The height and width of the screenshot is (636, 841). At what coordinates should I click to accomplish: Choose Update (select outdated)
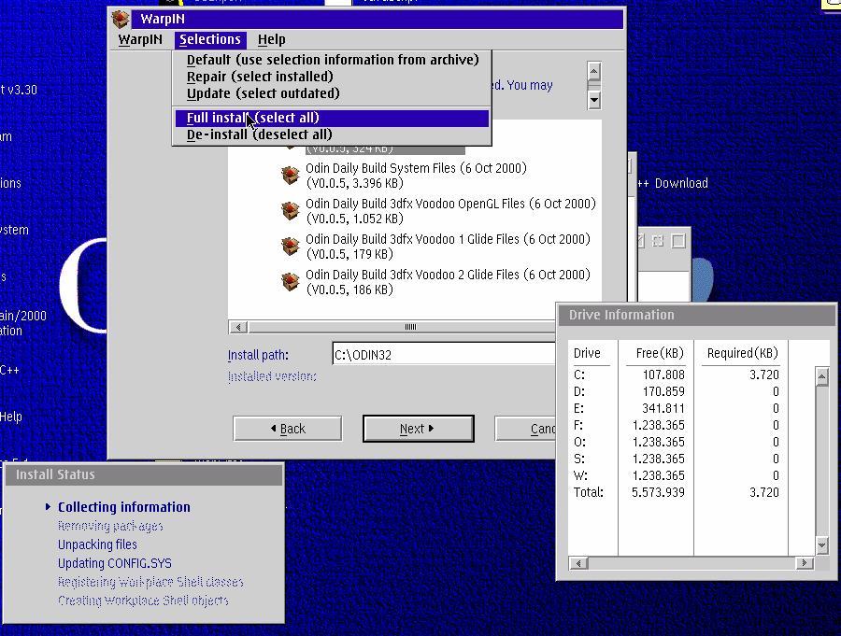tap(332, 93)
